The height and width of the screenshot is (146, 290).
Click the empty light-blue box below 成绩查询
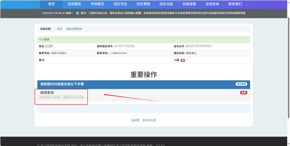pos(144,108)
